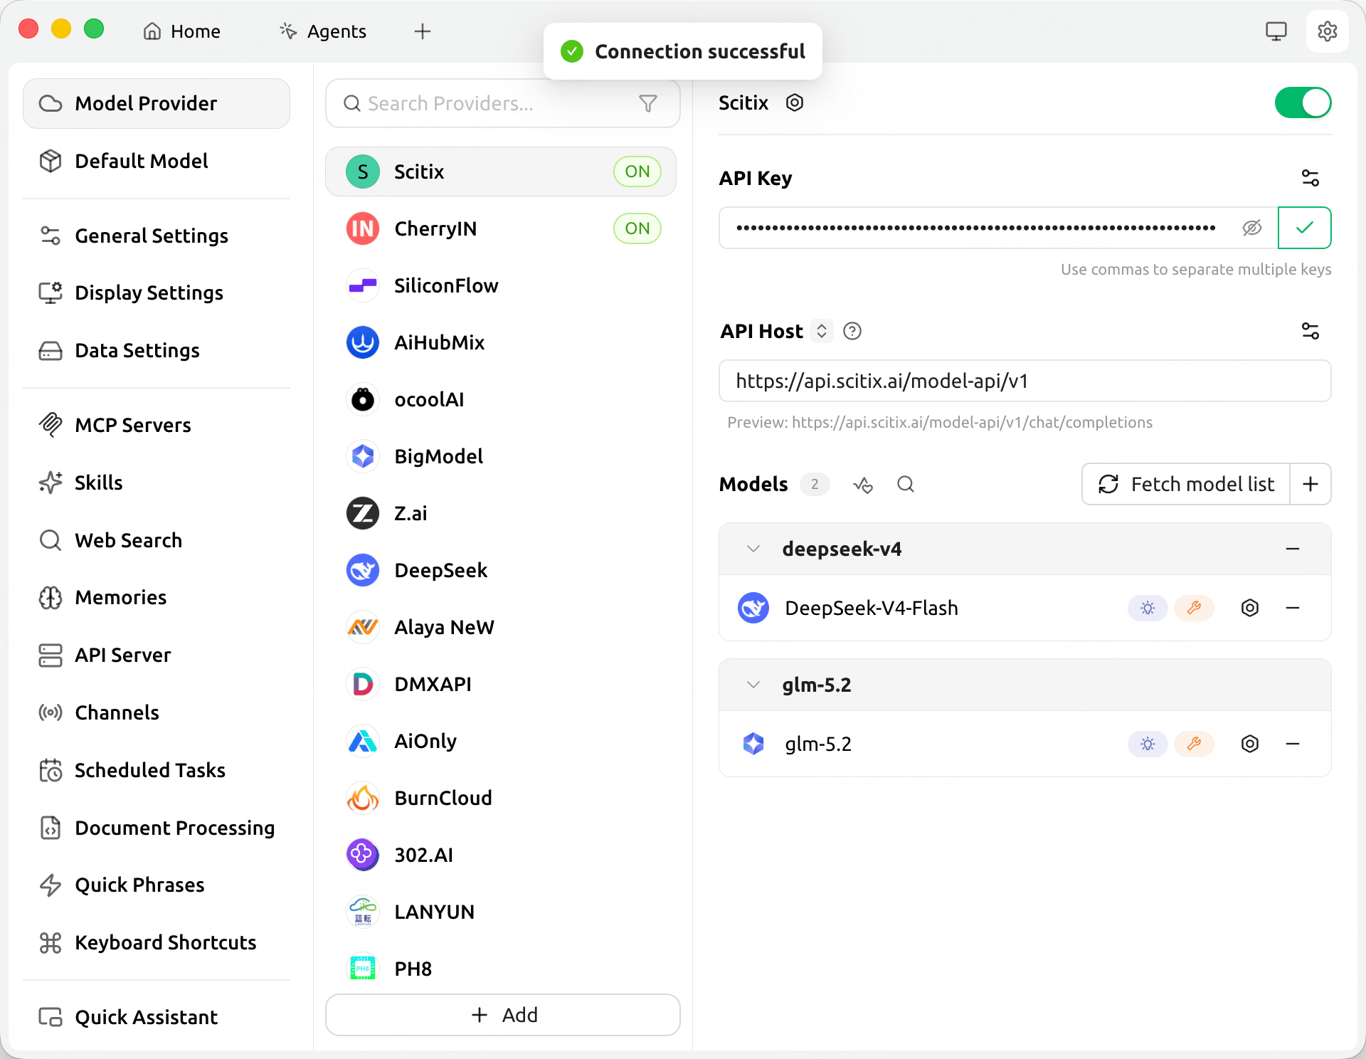Click the ON badge for Scitix
This screenshot has height=1059, width=1366.
(x=637, y=172)
